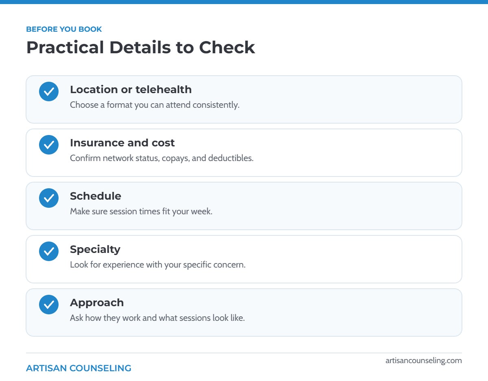Screen dimensions: 488x381
Task: Click the 'Specialty' heading
Action: (95, 249)
